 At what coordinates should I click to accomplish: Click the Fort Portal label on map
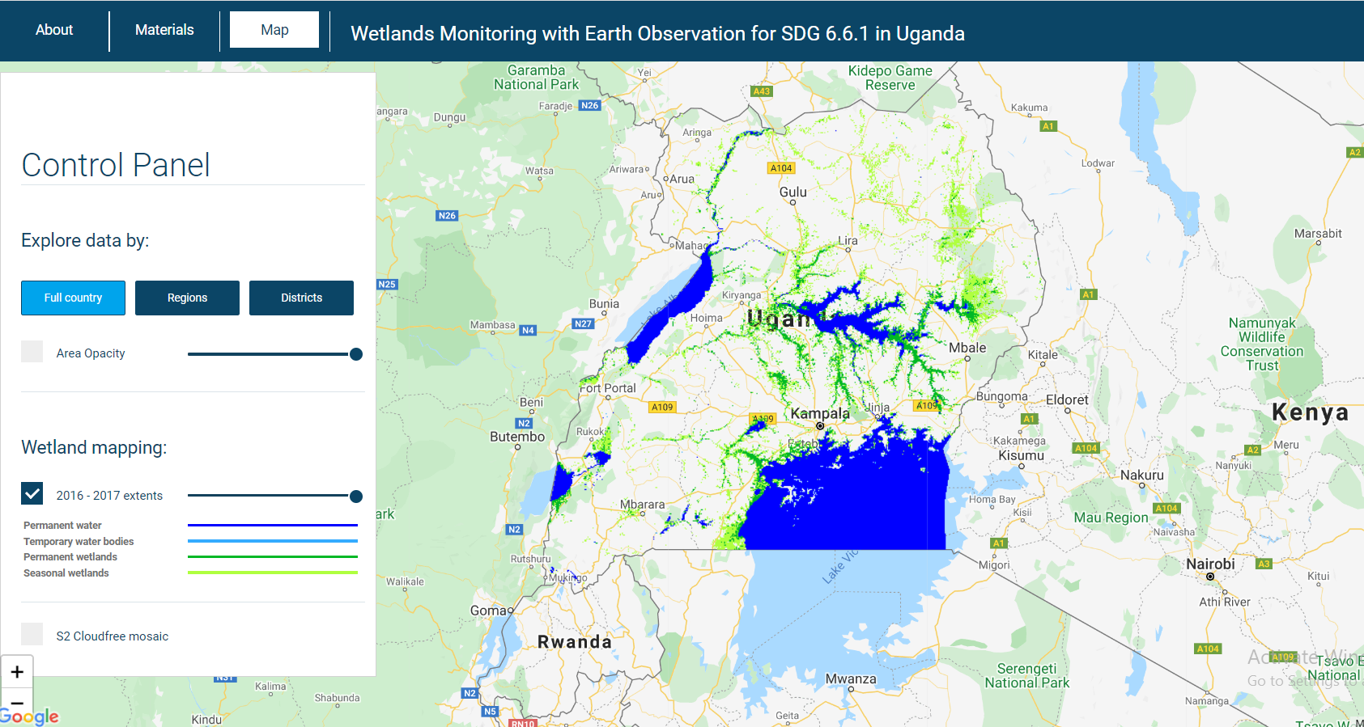coord(609,388)
